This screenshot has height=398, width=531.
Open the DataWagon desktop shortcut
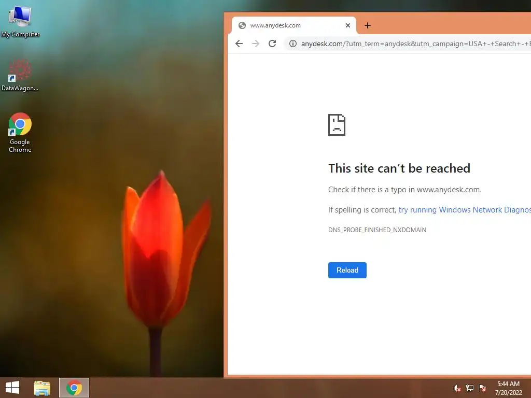coord(20,75)
